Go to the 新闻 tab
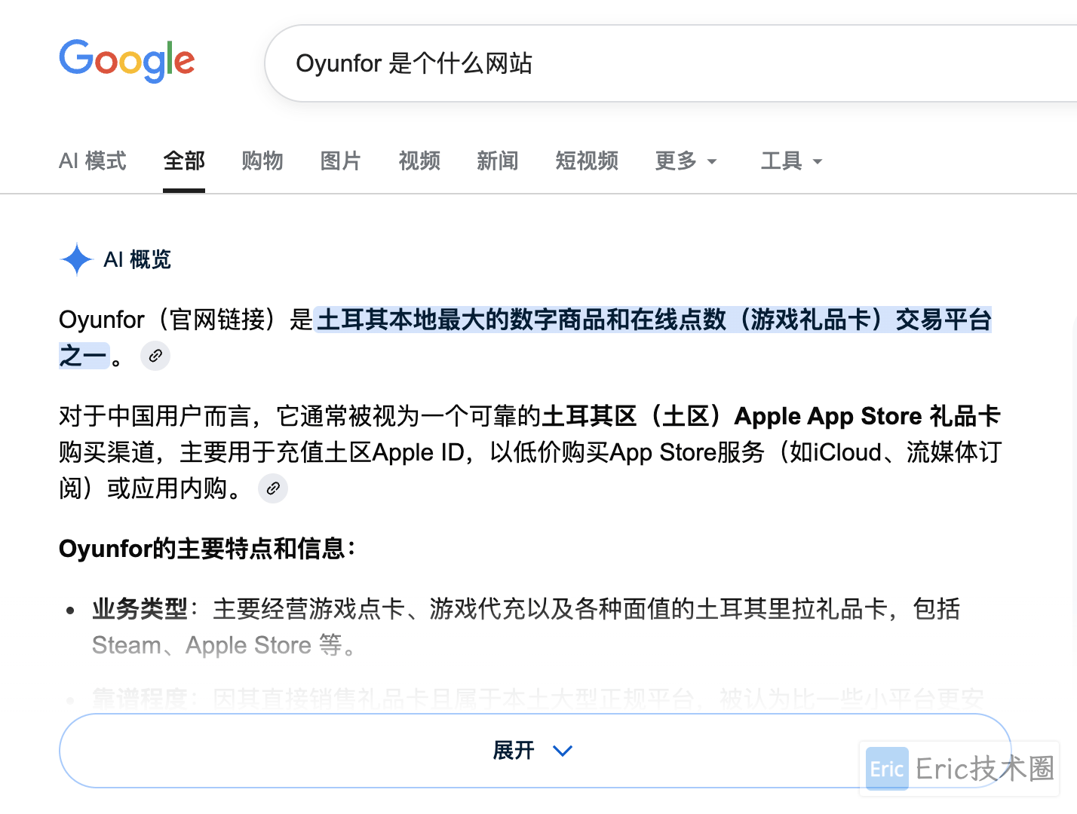 [x=498, y=161]
